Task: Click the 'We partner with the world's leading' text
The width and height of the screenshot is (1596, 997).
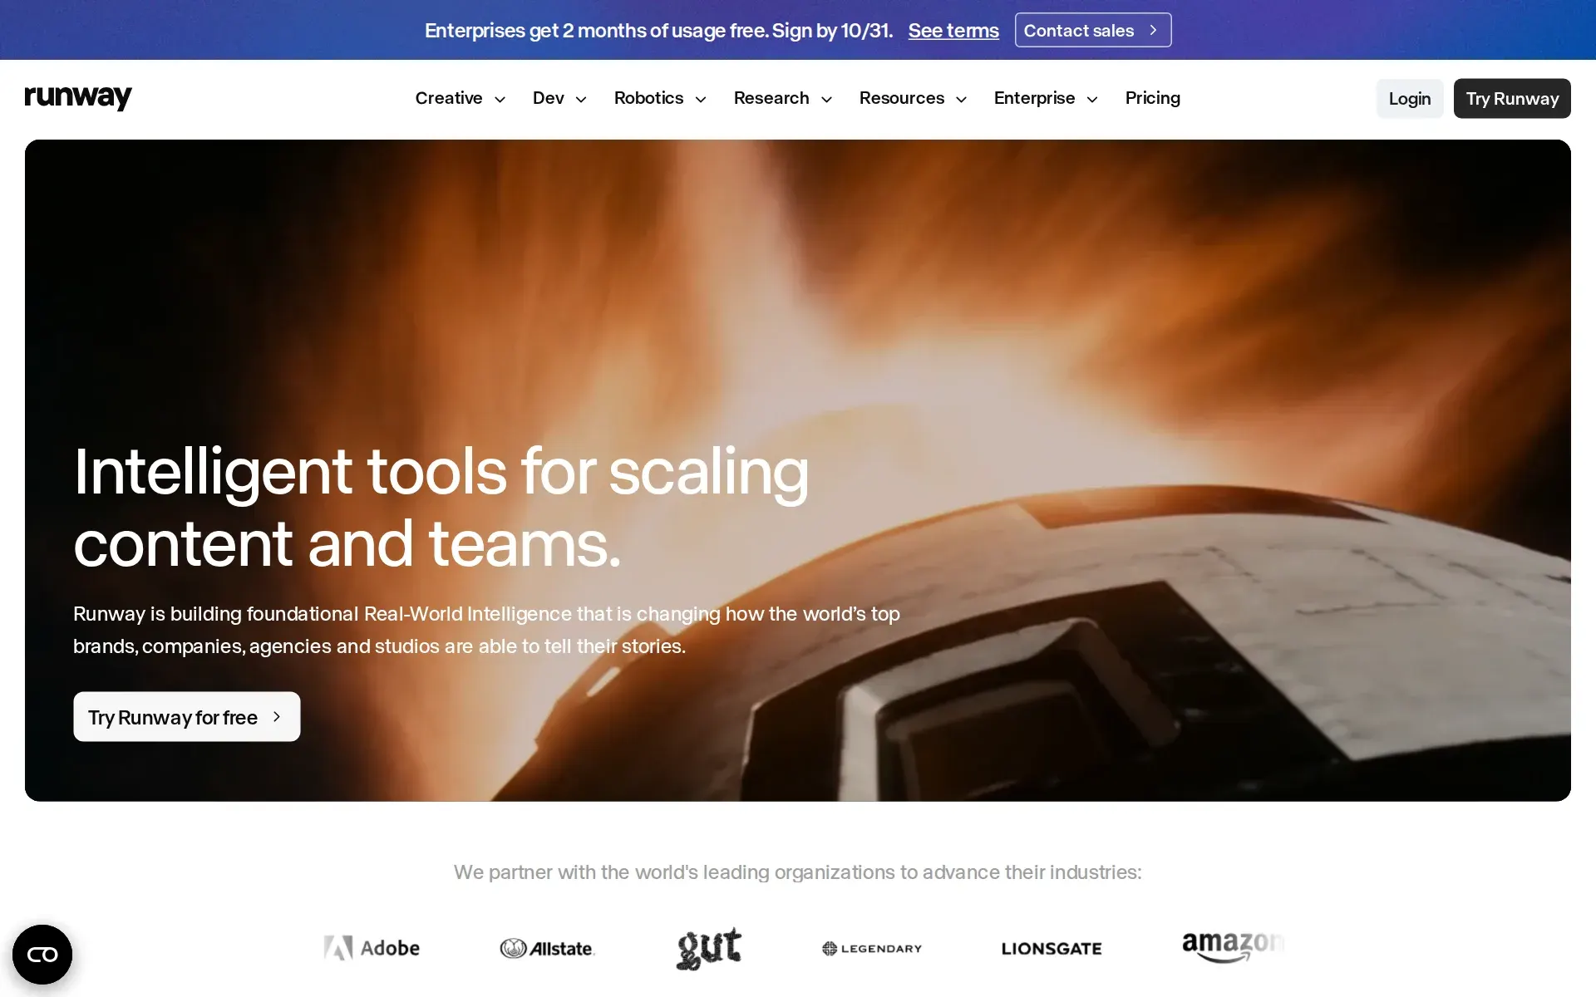Action: point(797,872)
